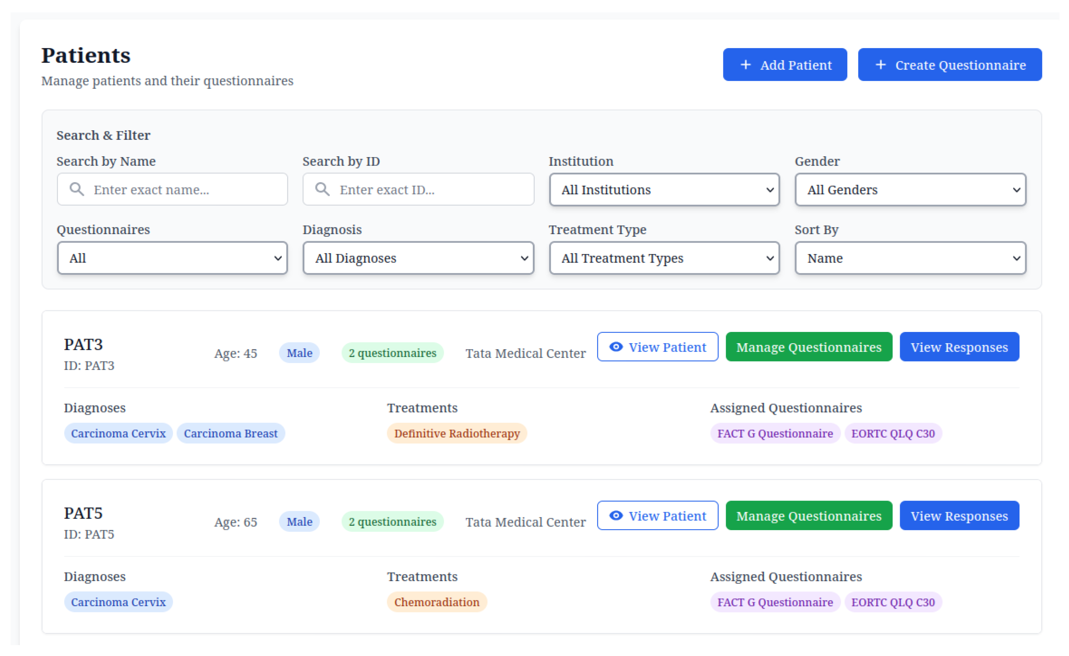Expand the Questionnaires filter dropdown

[172, 258]
